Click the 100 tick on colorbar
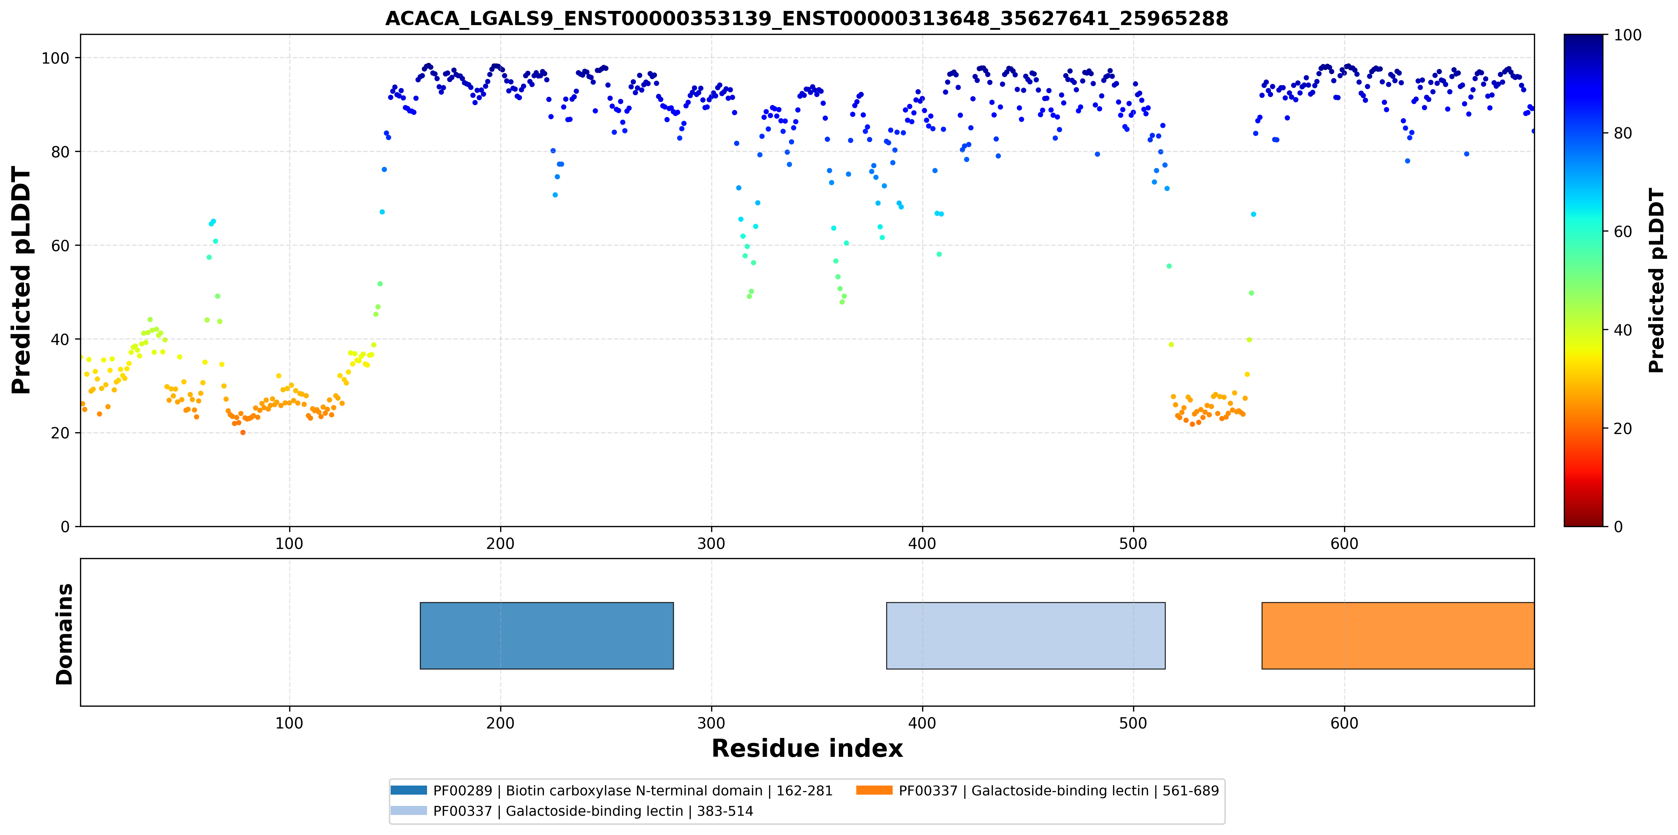1678x835 pixels. coord(1627,35)
